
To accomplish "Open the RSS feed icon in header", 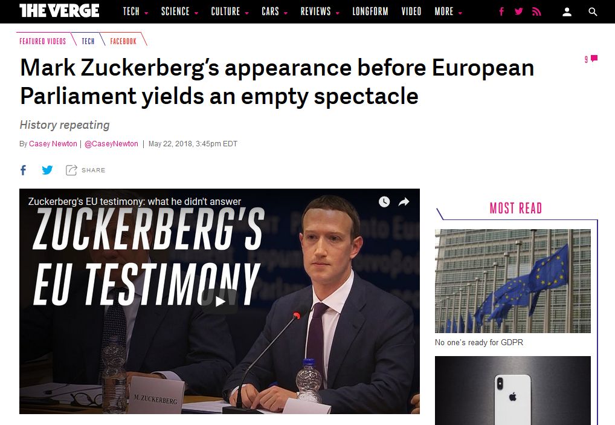I will pos(536,11).
